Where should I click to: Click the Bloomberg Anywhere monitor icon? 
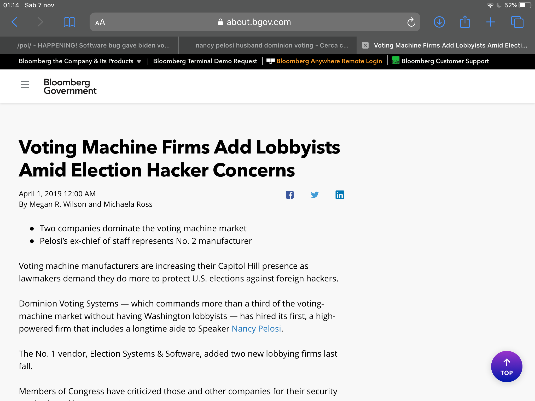(270, 61)
